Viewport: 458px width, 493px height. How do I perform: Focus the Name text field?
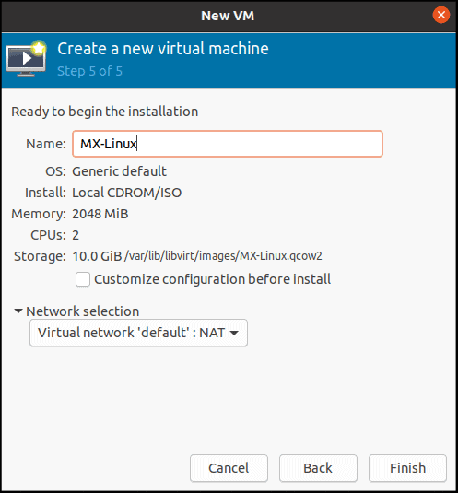click(x=228, y=144)
